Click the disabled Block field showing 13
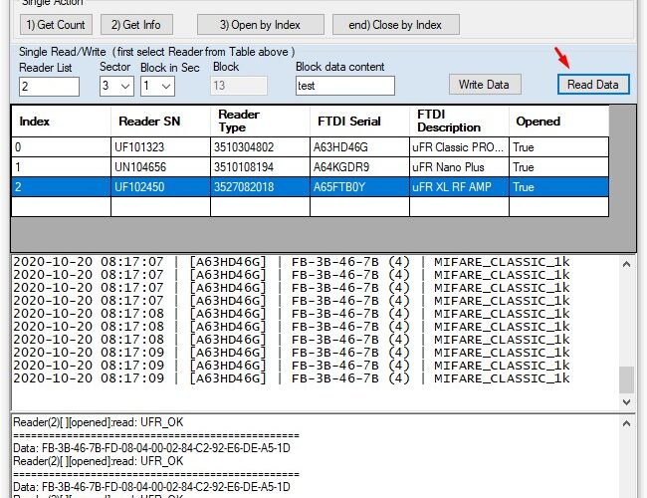Image resolution: width=647 pixels, height=498 pixels. click(239, 86)
